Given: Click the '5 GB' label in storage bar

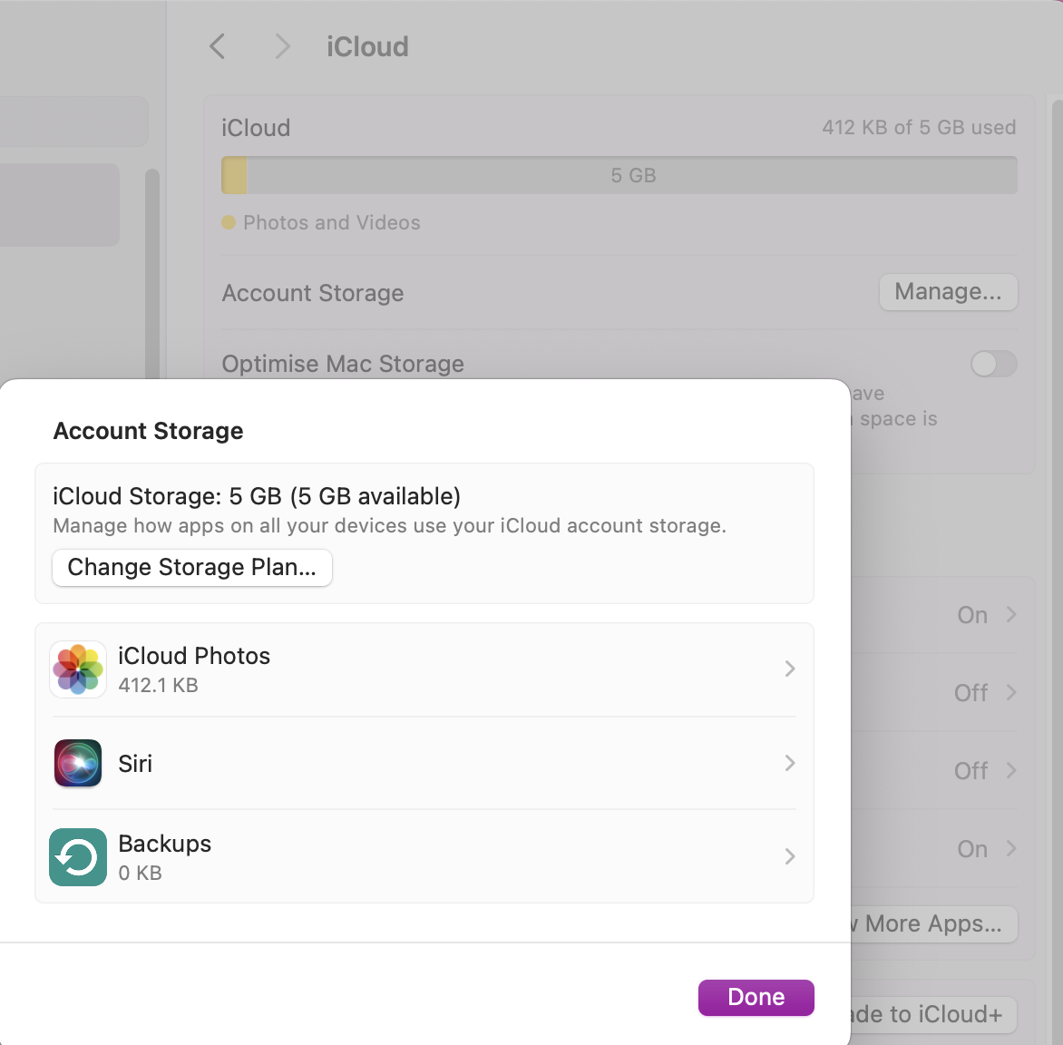Looking at the screenshot, I should coord(633,176).
